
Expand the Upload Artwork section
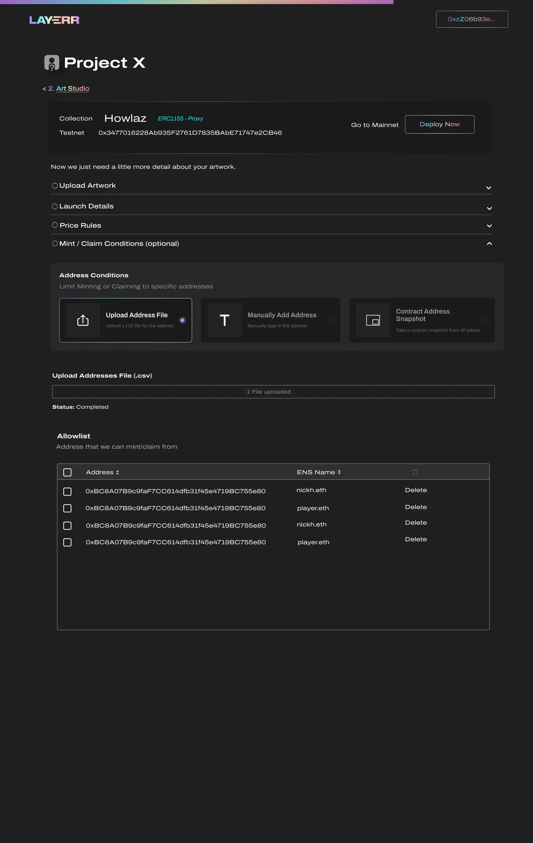tap(489, 188)
